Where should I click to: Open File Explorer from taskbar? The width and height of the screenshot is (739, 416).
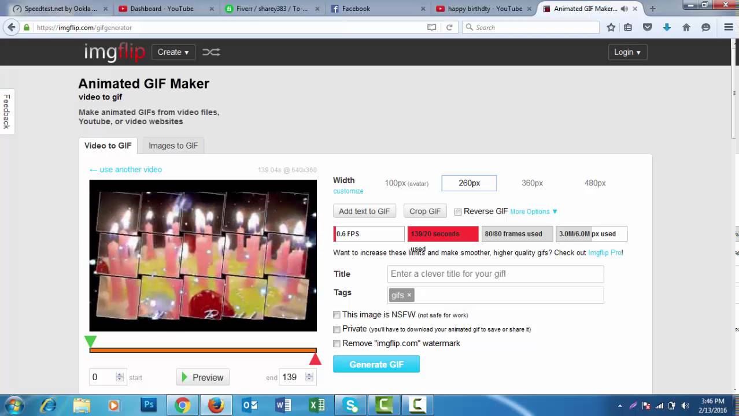pyautogui.click(x=82, y=406)
